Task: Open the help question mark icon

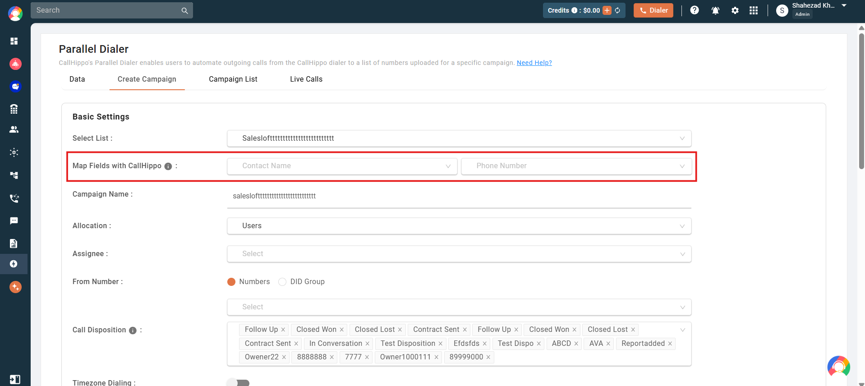Action: (x=695, y=10)
